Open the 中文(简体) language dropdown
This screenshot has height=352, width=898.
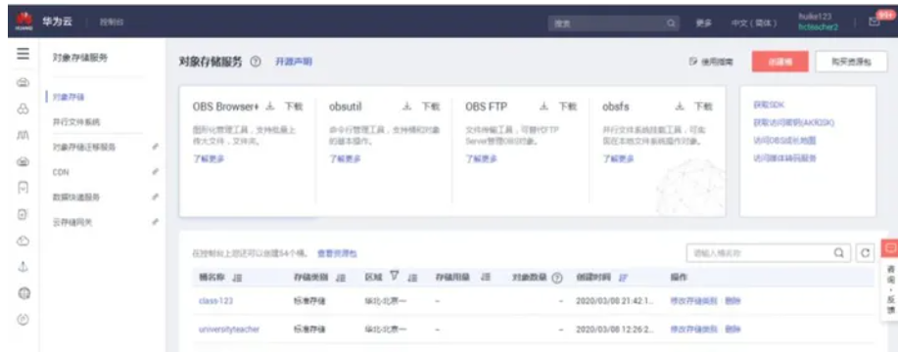tap(754, 23)
